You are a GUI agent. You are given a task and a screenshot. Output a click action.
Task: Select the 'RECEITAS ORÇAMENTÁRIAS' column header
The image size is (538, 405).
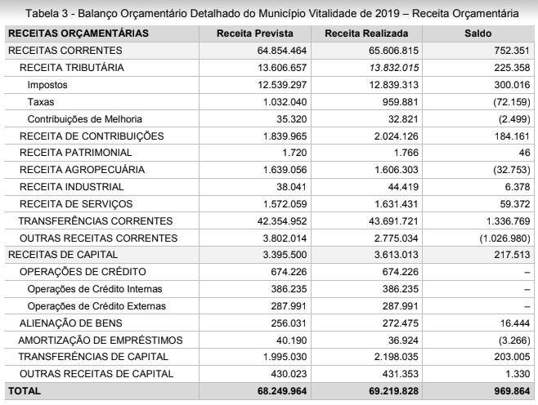78,33
